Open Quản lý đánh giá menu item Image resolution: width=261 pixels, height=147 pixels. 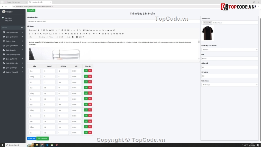click(13, 67)
